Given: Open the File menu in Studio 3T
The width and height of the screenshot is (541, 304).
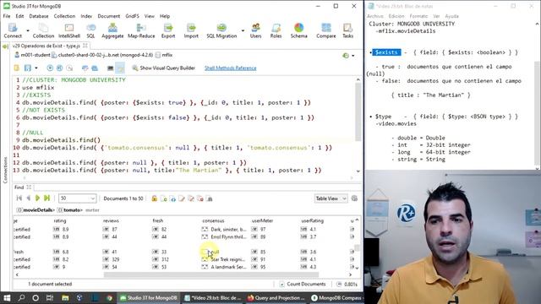Looking at the screenshot, I should [x=7, y=16].
